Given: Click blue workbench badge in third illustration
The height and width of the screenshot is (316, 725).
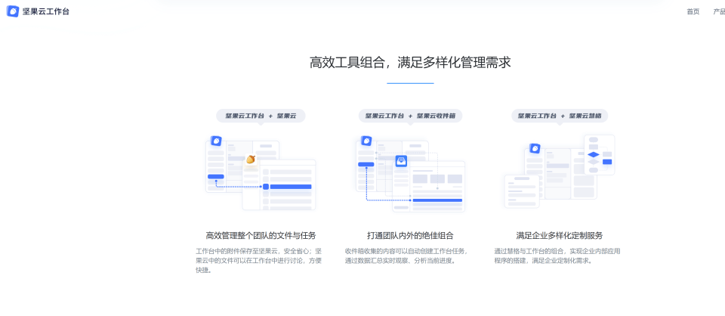Looking at the screenshot, I should pos(535,148).
